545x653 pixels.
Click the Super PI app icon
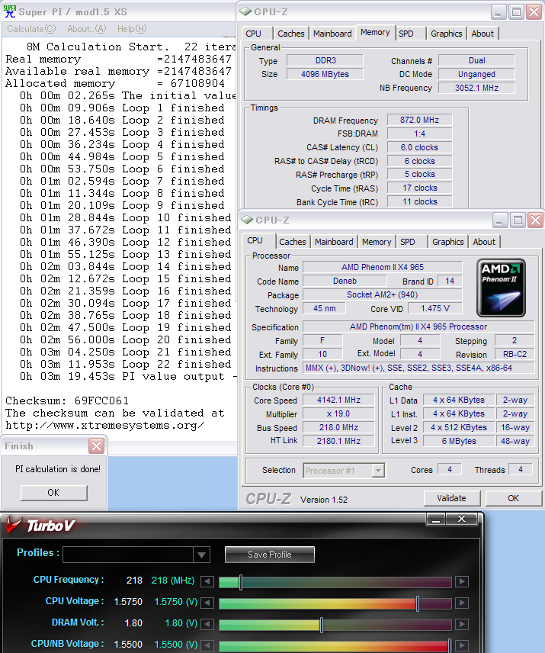(9, 11)
